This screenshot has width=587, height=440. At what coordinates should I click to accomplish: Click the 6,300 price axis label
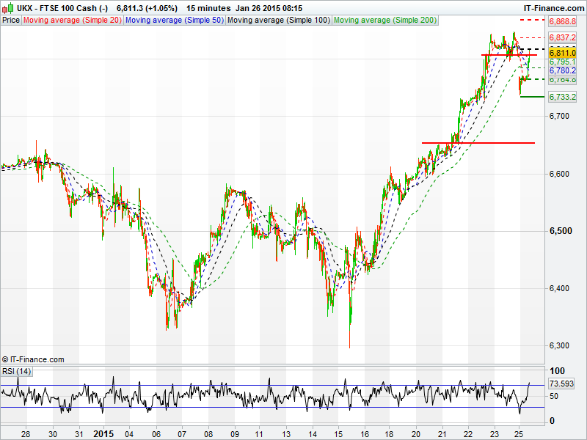(x=559, y=345)
